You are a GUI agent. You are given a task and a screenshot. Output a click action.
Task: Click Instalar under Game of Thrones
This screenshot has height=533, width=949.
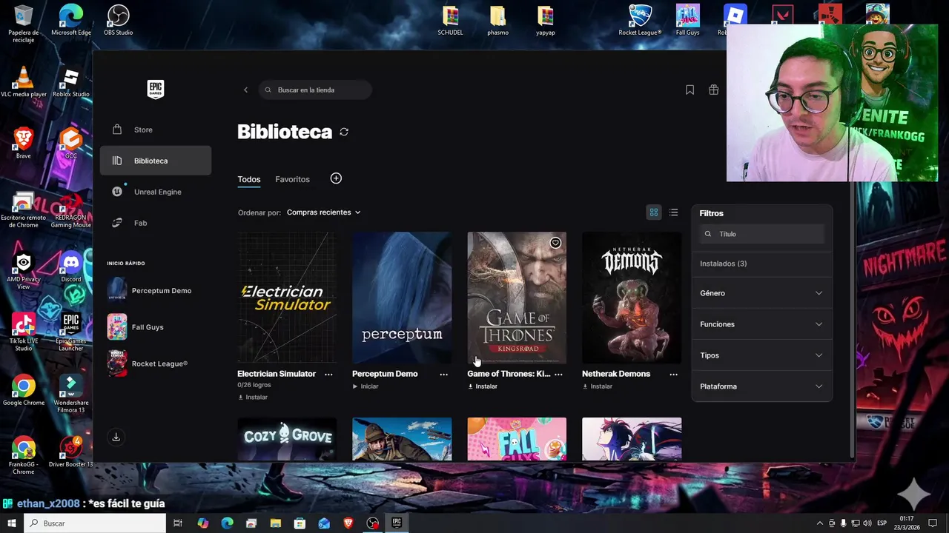tap(483, 386)
